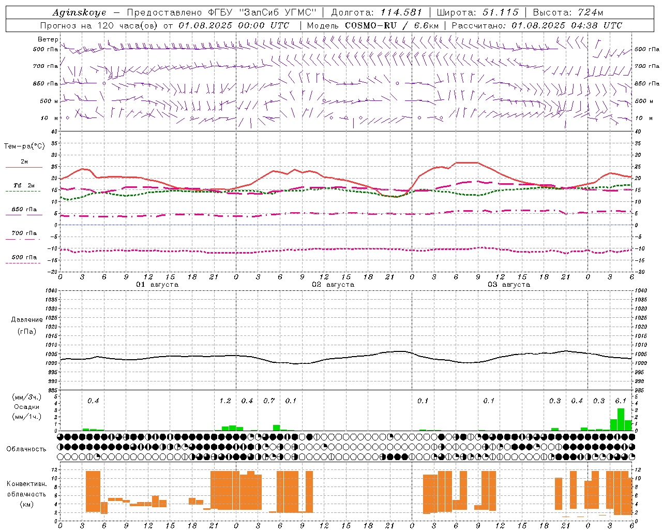Click the 'Тем-ра(°C)' temperature label

(24, 146)
